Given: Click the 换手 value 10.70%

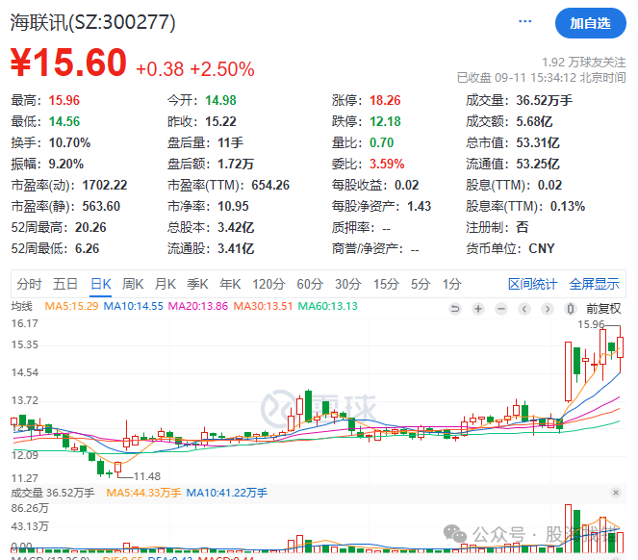Looking at the screenshot, I should point(69,142).
